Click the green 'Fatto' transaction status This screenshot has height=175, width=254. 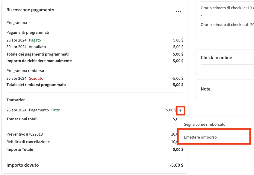click(x=56, y=110)
